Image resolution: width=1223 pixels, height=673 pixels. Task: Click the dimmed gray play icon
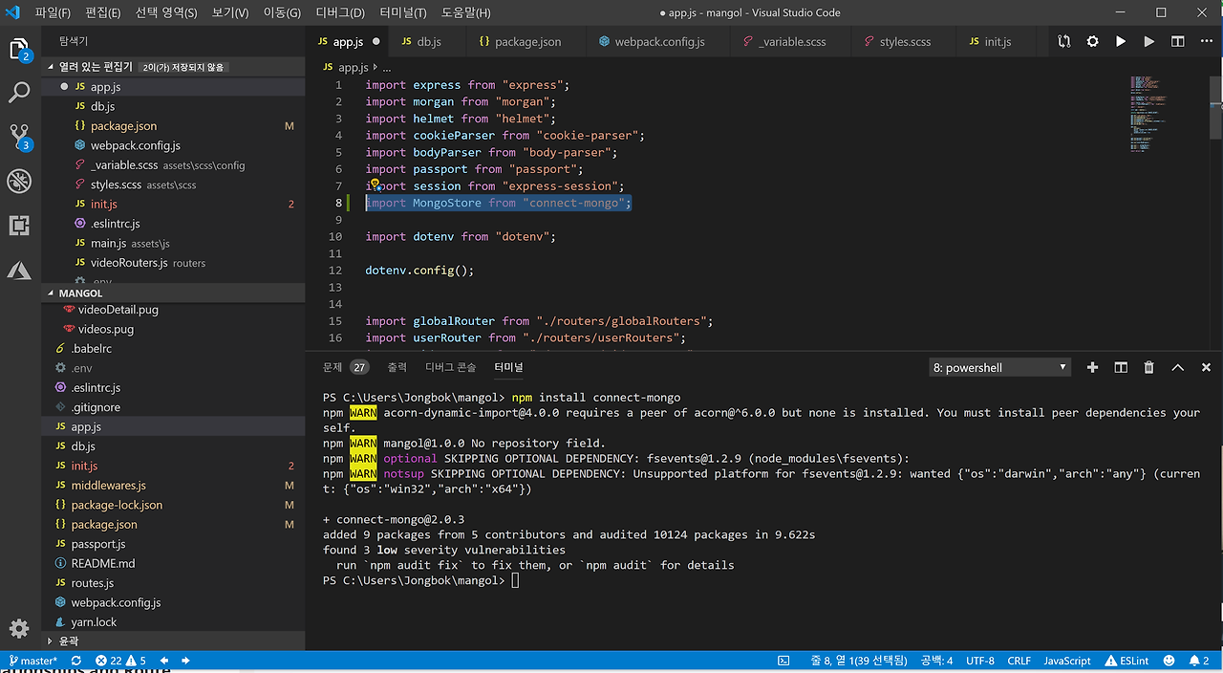point(1149,42)
